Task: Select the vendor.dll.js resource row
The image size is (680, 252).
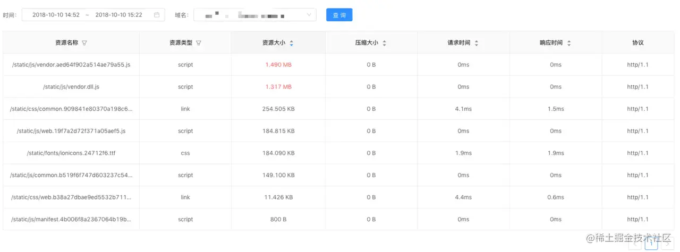Action: point(339,86)
